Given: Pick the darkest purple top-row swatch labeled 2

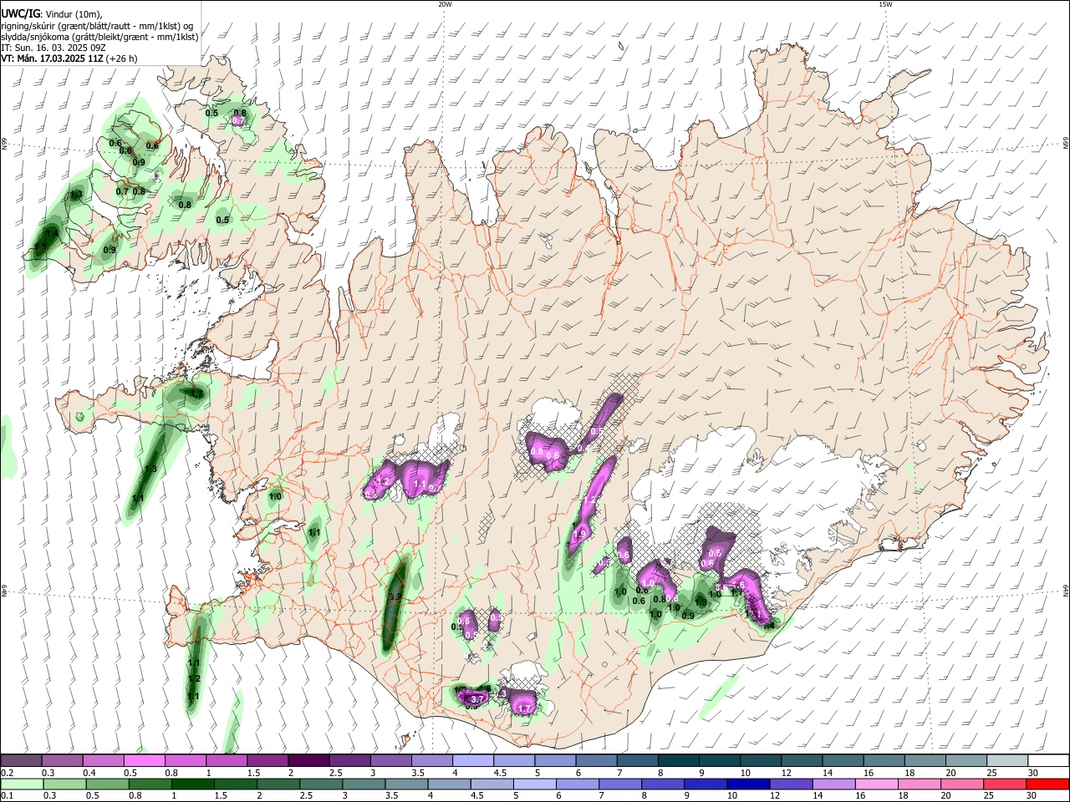Looking at the screenshot, I should coord(308,760).
